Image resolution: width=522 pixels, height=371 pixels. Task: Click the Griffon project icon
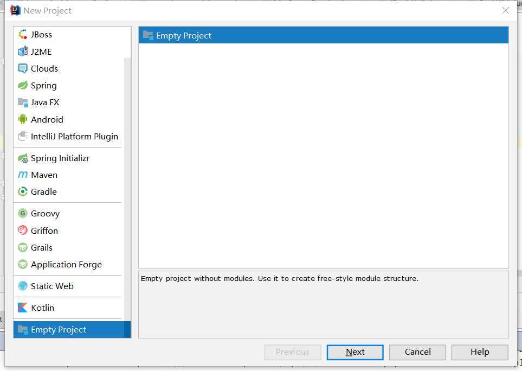point(23,231)
